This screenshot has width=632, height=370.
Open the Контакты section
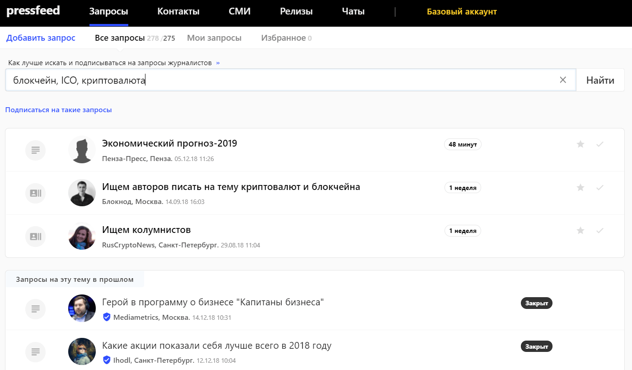(x=178, y=12)
